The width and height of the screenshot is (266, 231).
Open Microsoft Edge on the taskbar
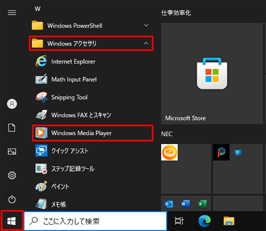[x=204, y=221]
